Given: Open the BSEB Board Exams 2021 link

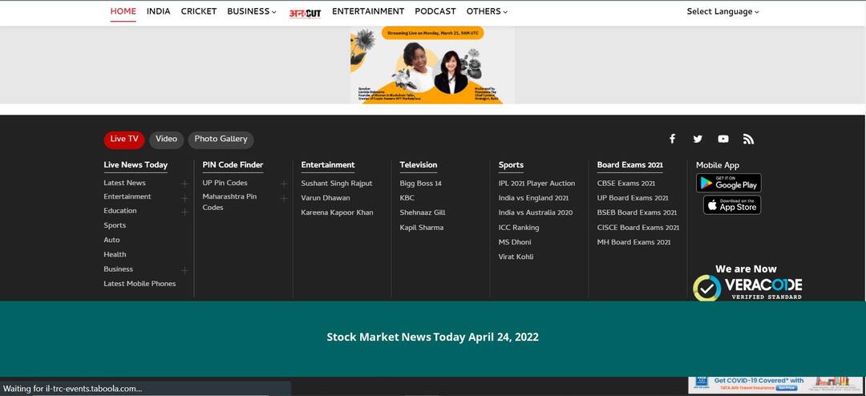Looking at the screenshot, I should [637, 212].
